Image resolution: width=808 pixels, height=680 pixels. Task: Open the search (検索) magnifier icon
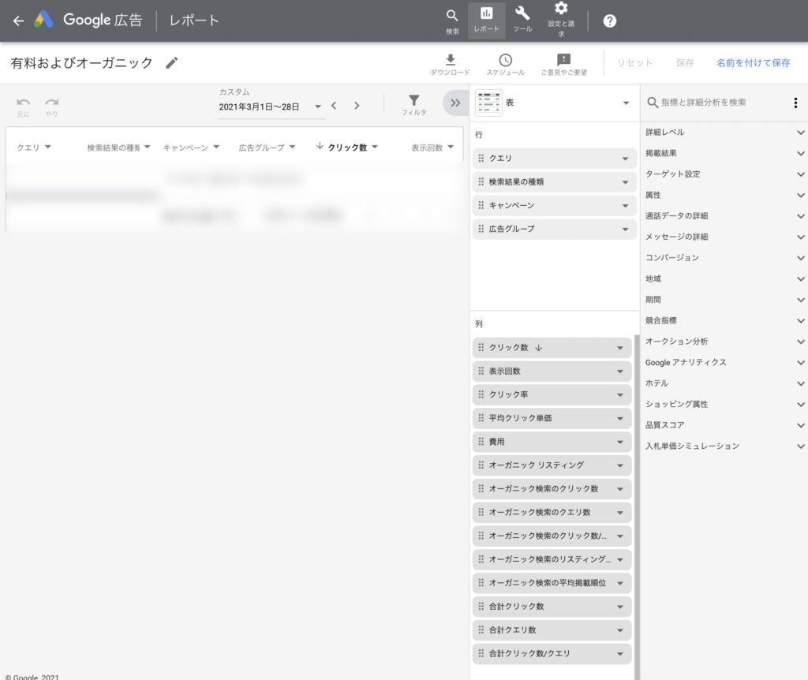pyautogui.click(x=452, y=16)
